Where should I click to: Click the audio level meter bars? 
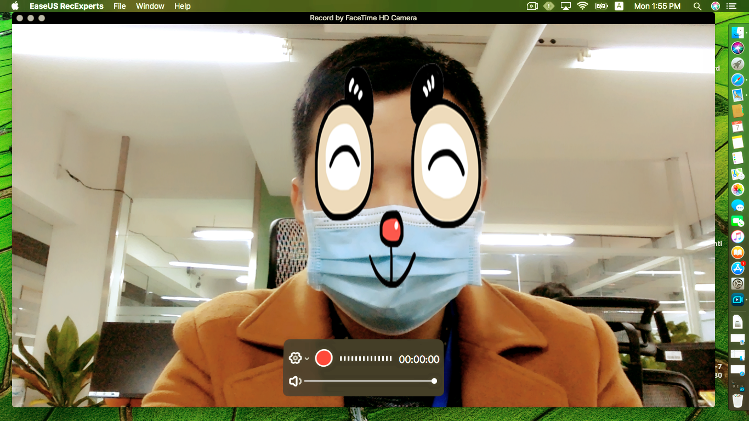click(x=365, y=359)
